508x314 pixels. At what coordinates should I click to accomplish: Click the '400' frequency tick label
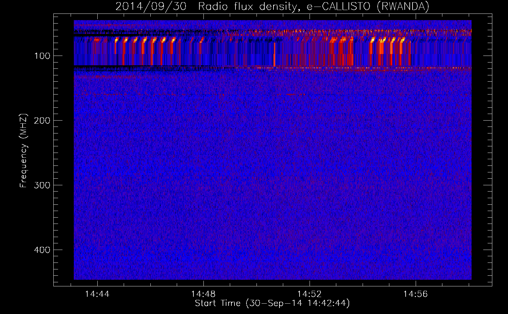point(42,250)
